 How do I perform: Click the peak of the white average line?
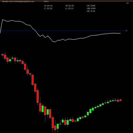pos(2,19)
